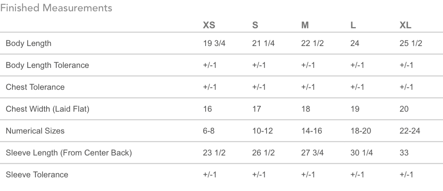
Task: Click the 18-20 numerical sizes cell
Action: [361, 131]
